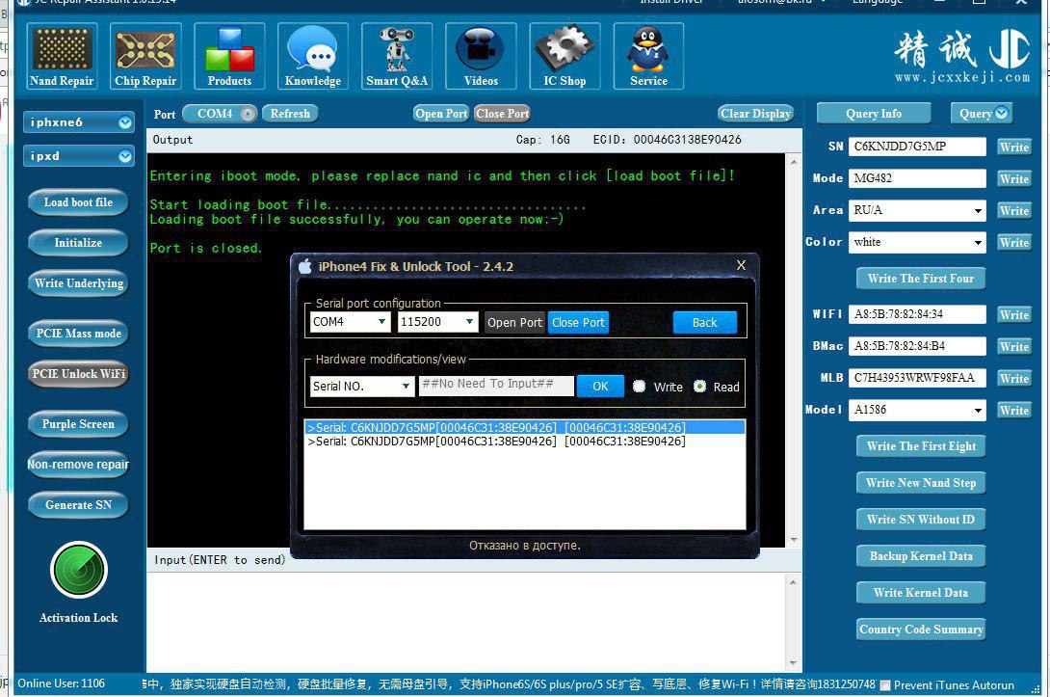Click Write Kernel Data button

(x=921, y=593)
